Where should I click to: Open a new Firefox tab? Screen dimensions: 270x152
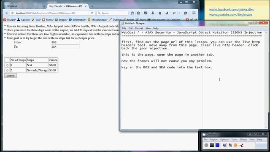92,6
